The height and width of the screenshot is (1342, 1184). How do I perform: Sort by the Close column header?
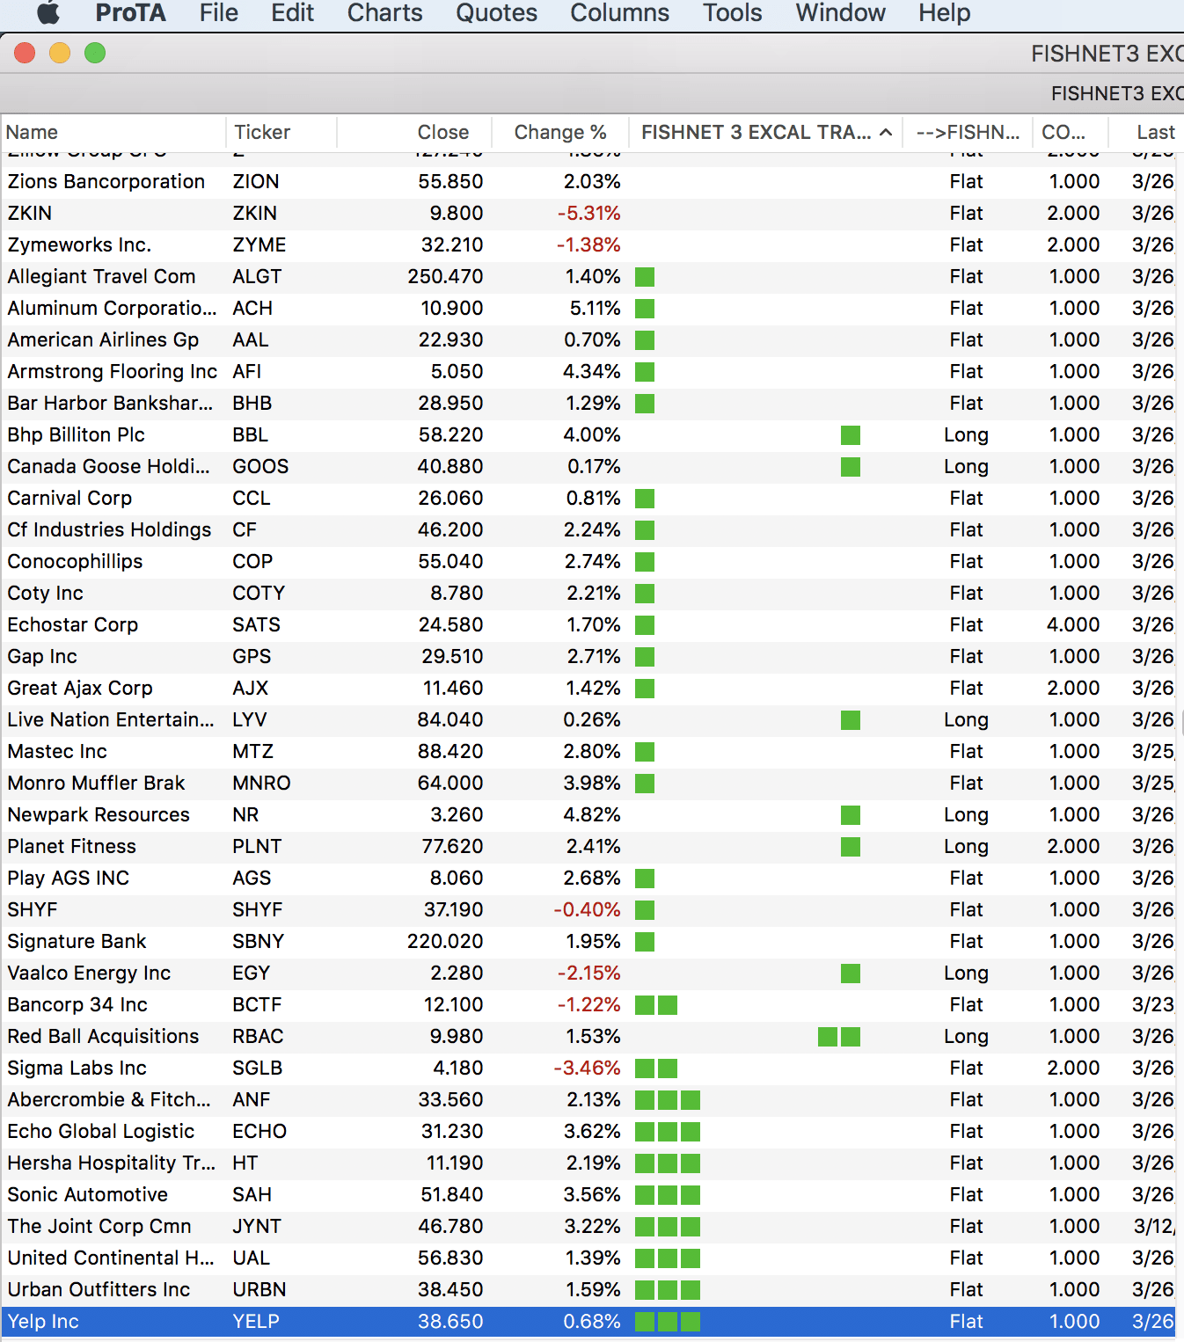(414, 133)
